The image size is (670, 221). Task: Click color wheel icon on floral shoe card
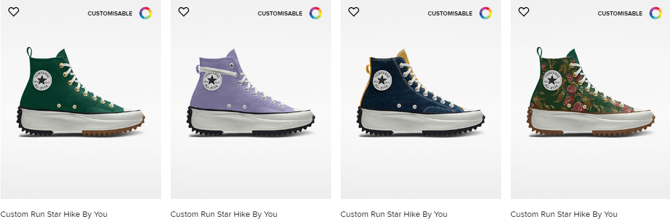656,13
